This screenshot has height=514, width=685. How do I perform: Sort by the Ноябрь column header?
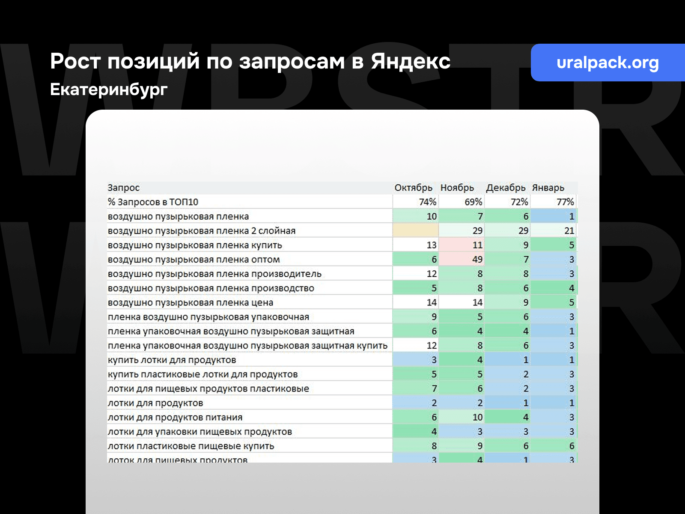(456, 188)
